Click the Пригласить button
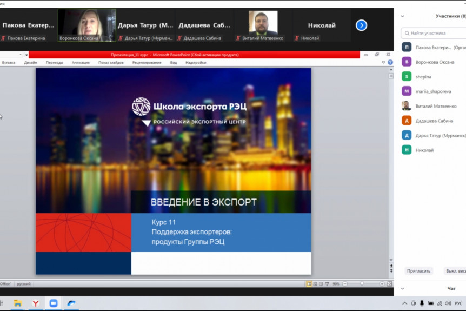 tap(418, 271)
